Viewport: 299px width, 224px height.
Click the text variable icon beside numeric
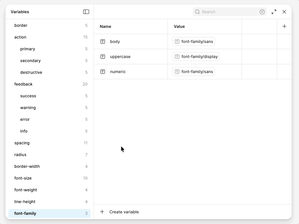103,72
